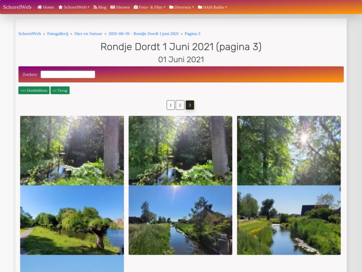Viewport: 362px width, 272px height.
Task: Open the first shaded forest stream photo
Action: (72, 151)
